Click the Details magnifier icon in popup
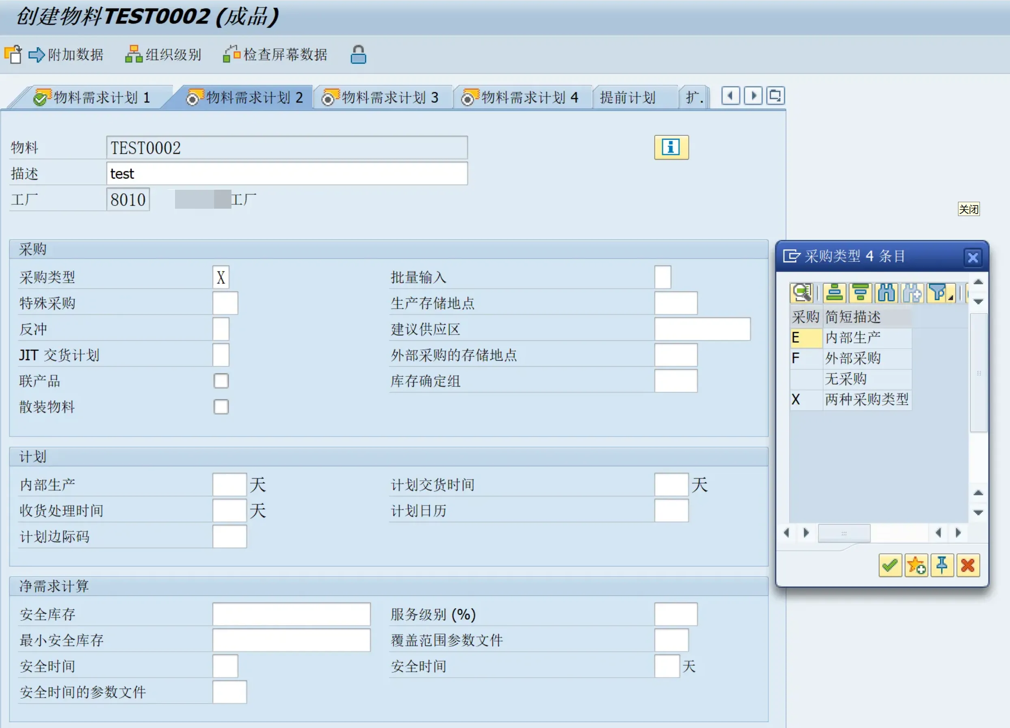The height and width of the screenshot is (728, 1010). click(x=802, y=293)
